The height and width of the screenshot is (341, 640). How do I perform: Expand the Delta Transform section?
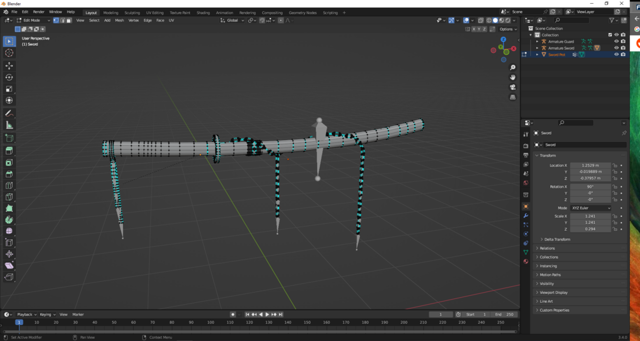(x=555, y=239)
